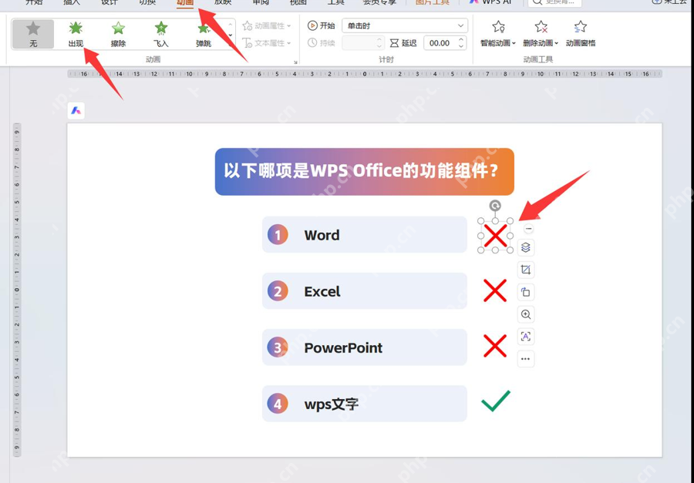Select the red X image next to PowerPoint
694x483 pixels.
click(x=495, y=346)
